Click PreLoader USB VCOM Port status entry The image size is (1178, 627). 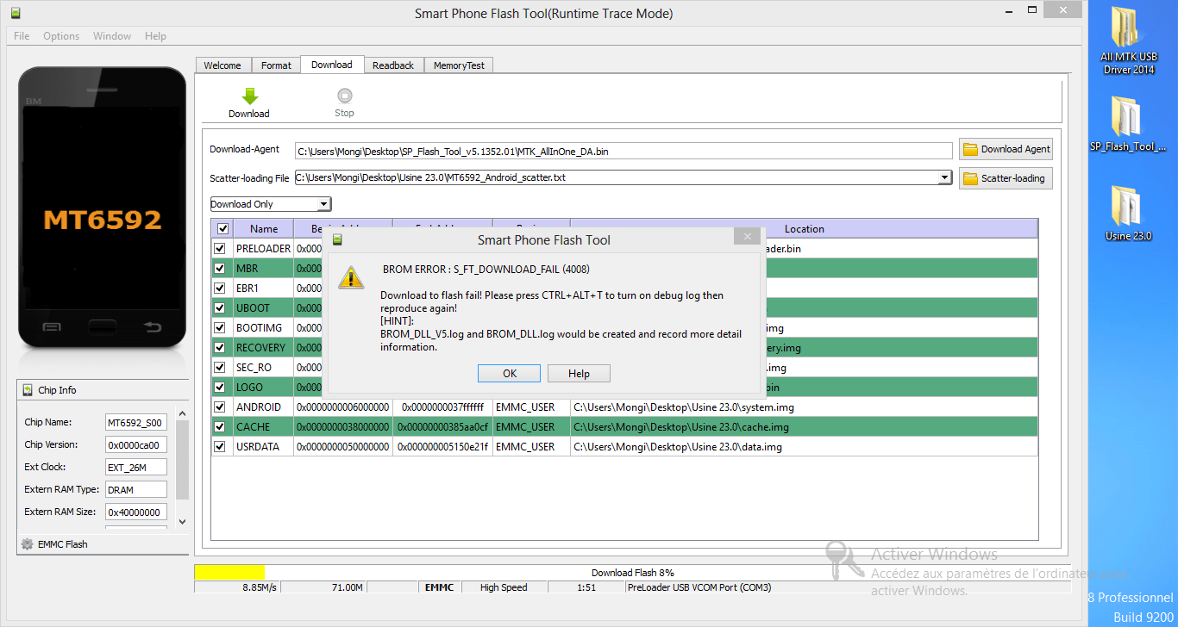(x=848, y=587)
